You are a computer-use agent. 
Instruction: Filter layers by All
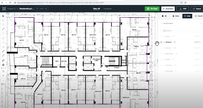(164, 16)
